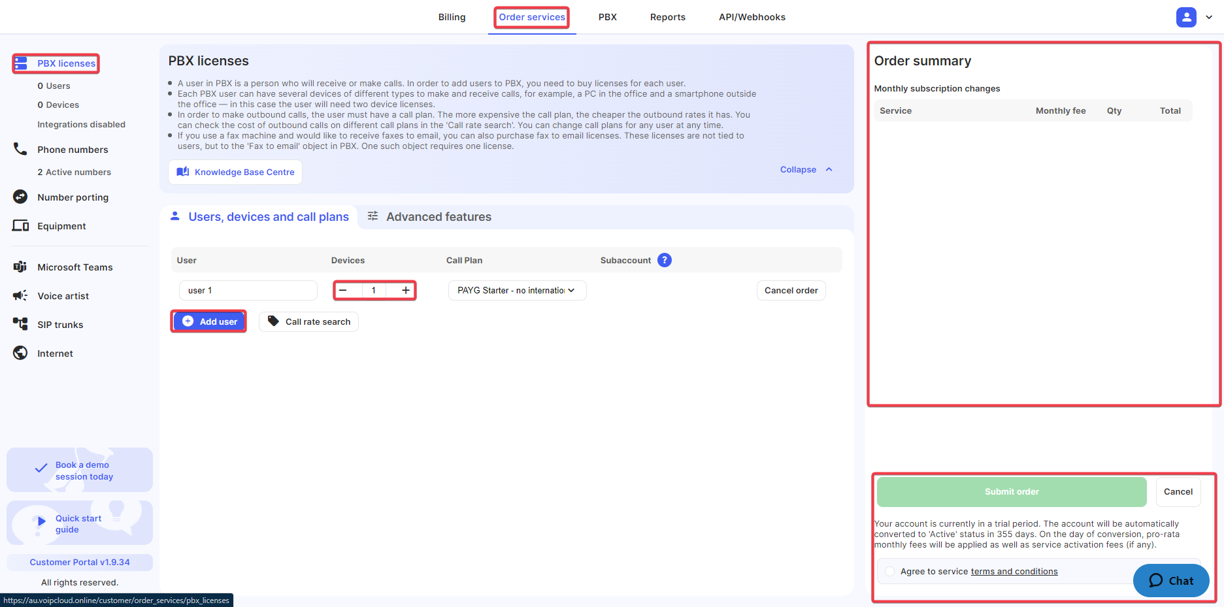Viewport: 1224px width, 607px height.
Task: Open the terms and conditions link
Action: coord(1014,572)
